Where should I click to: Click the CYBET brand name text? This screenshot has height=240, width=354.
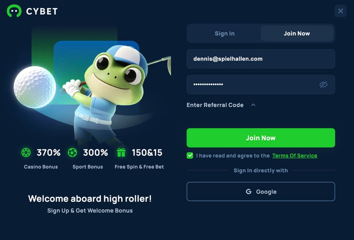tap(42, 11)
